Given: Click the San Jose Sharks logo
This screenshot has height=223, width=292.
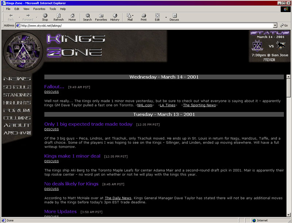Looking at the screenshot, I should [x=281, y=45].
